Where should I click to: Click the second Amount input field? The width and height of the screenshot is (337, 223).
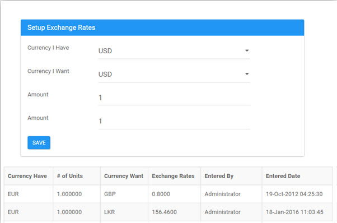click(x=174, y=121)
